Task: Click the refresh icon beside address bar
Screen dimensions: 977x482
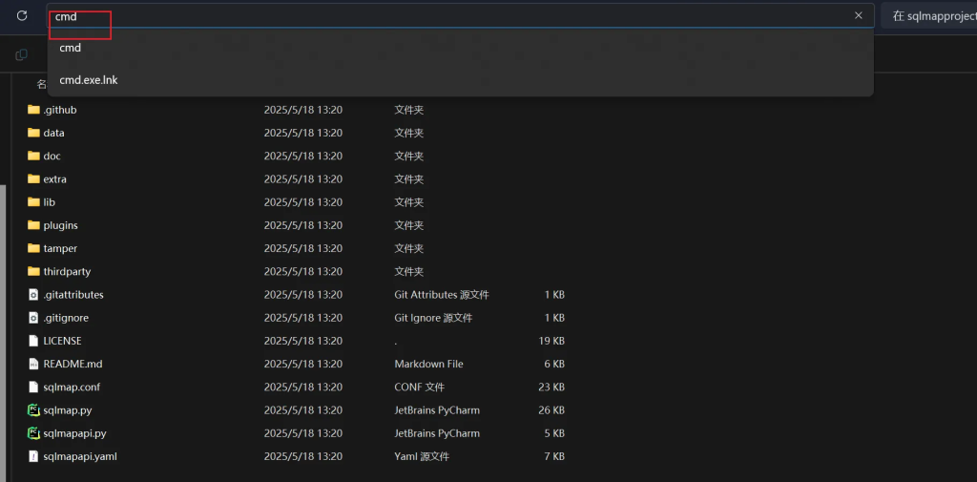Action: [22, 15]
